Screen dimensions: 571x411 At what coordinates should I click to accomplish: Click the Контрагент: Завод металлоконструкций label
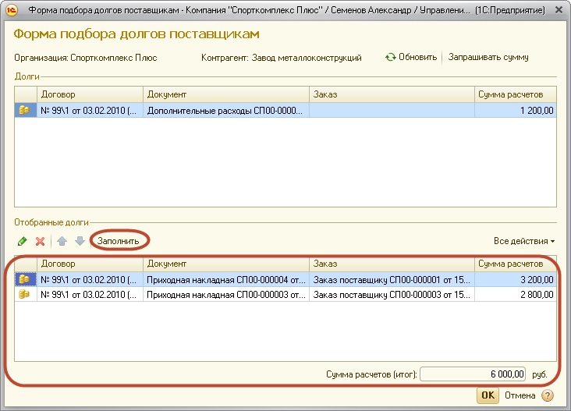[281, 58]
